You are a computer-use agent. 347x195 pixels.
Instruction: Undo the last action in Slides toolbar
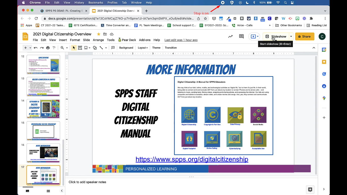36,48
